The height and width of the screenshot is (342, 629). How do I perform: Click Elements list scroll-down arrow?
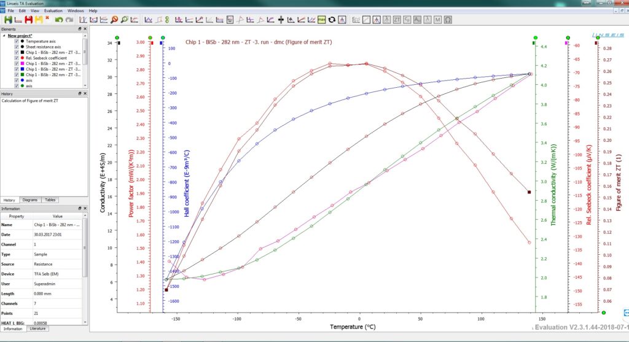click(85, 85)
